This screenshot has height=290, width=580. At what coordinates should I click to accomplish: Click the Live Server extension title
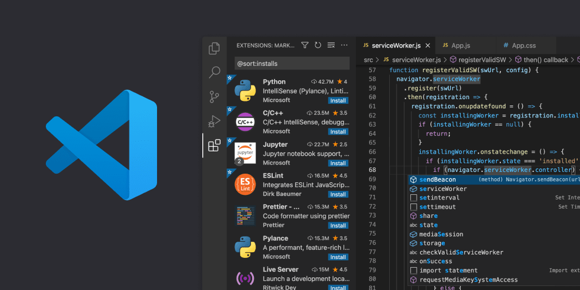[281, 269]
